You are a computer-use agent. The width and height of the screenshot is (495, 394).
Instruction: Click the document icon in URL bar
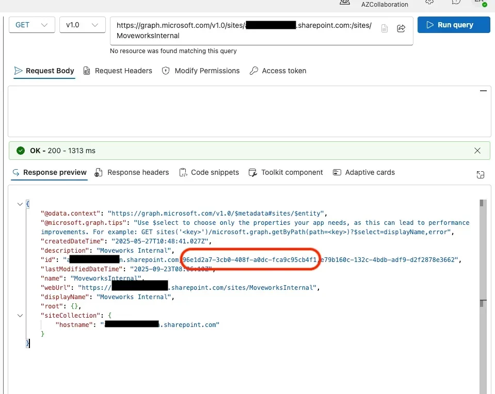[384, 28]
